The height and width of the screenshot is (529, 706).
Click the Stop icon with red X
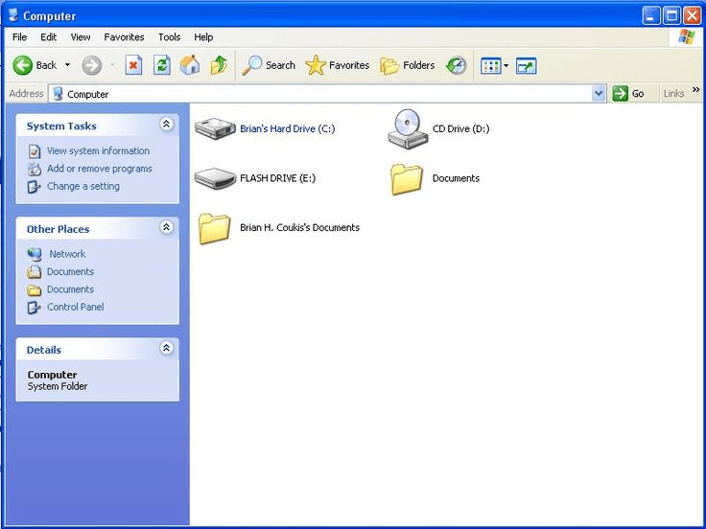[134, 65]
